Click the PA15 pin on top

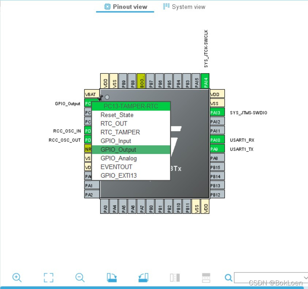click(x=196, y=81)
